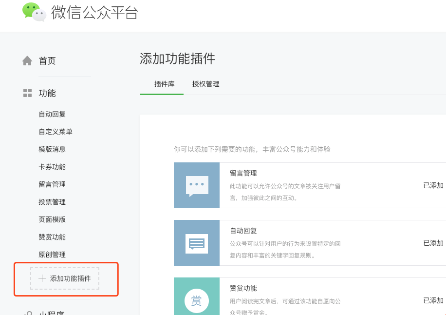The height and width of the screenshot is (315, 446).
Task: Open 自定义菜单 in the sidebar
Action: [x=56, y=132]
